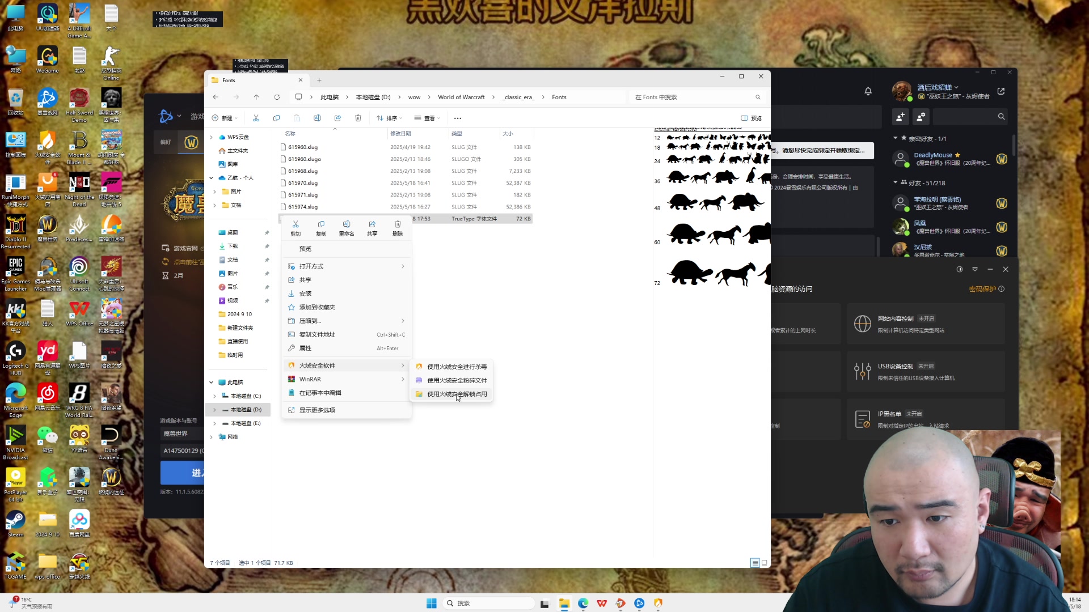
Task: Open the Battle.net pop-out window icon
Action: point(1001,91)
